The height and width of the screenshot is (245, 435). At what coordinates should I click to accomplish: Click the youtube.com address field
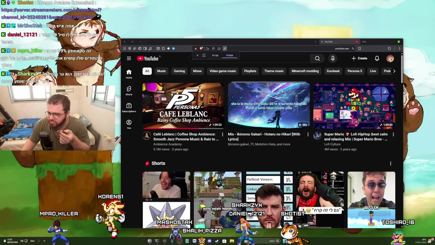[342, 49]
